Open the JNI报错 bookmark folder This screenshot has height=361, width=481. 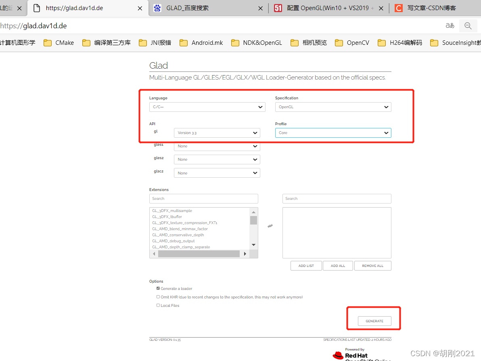pos(155,43)
